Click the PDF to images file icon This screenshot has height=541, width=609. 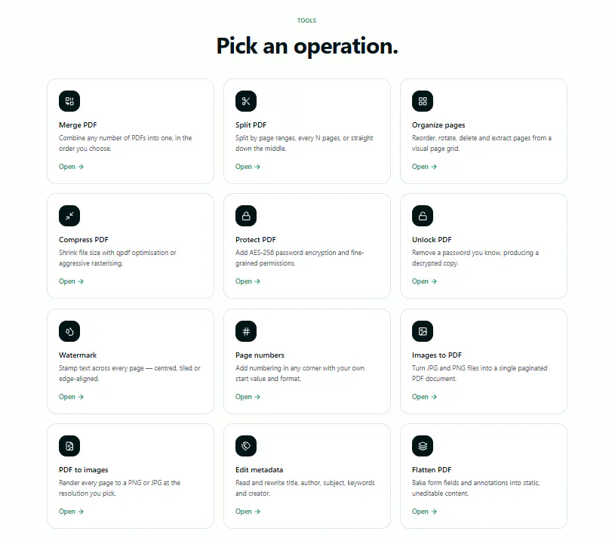click(x=69, y=446)
